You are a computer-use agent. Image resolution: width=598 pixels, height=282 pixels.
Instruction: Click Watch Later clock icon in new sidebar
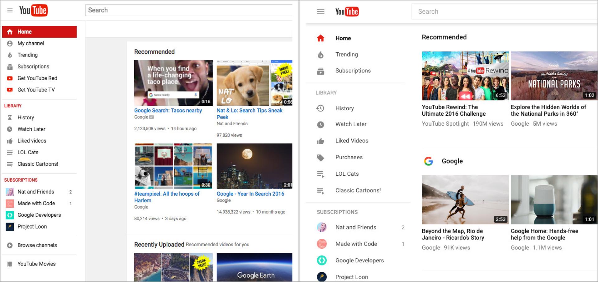(320, 125)
